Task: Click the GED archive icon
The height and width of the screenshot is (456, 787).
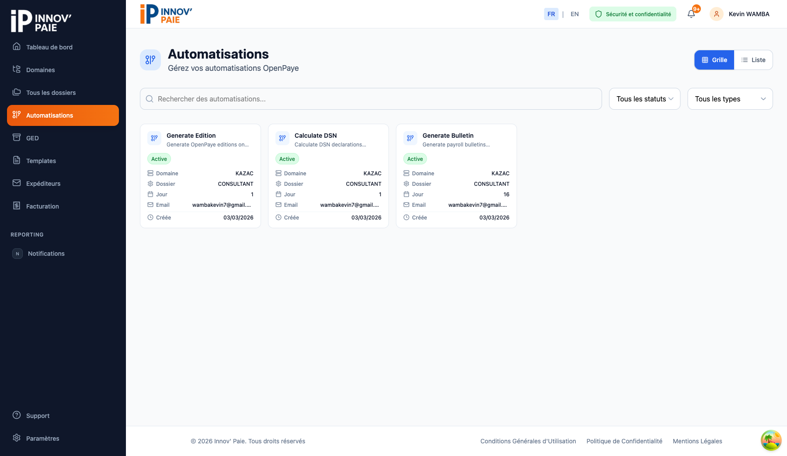Action: click(x=17, y=138)
